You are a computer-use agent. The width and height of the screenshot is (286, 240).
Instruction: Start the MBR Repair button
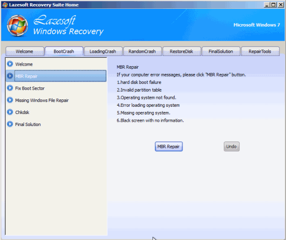(168, 146)
